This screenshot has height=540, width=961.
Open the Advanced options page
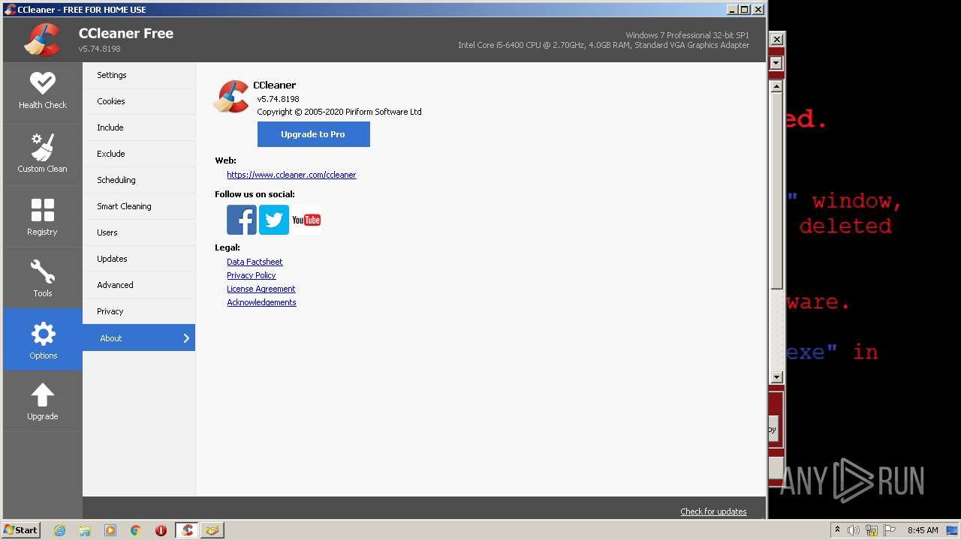pos(139,285)
